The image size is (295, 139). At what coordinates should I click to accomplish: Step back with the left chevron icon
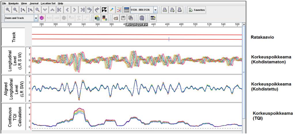tap(67, 10)
